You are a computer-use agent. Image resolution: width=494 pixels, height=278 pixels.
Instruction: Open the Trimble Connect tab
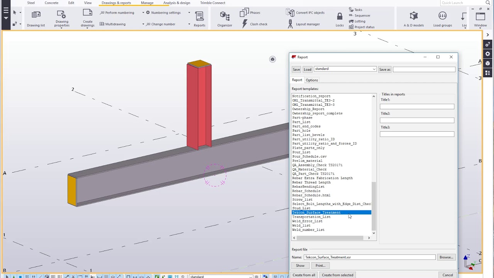click(x=213, y=3)
